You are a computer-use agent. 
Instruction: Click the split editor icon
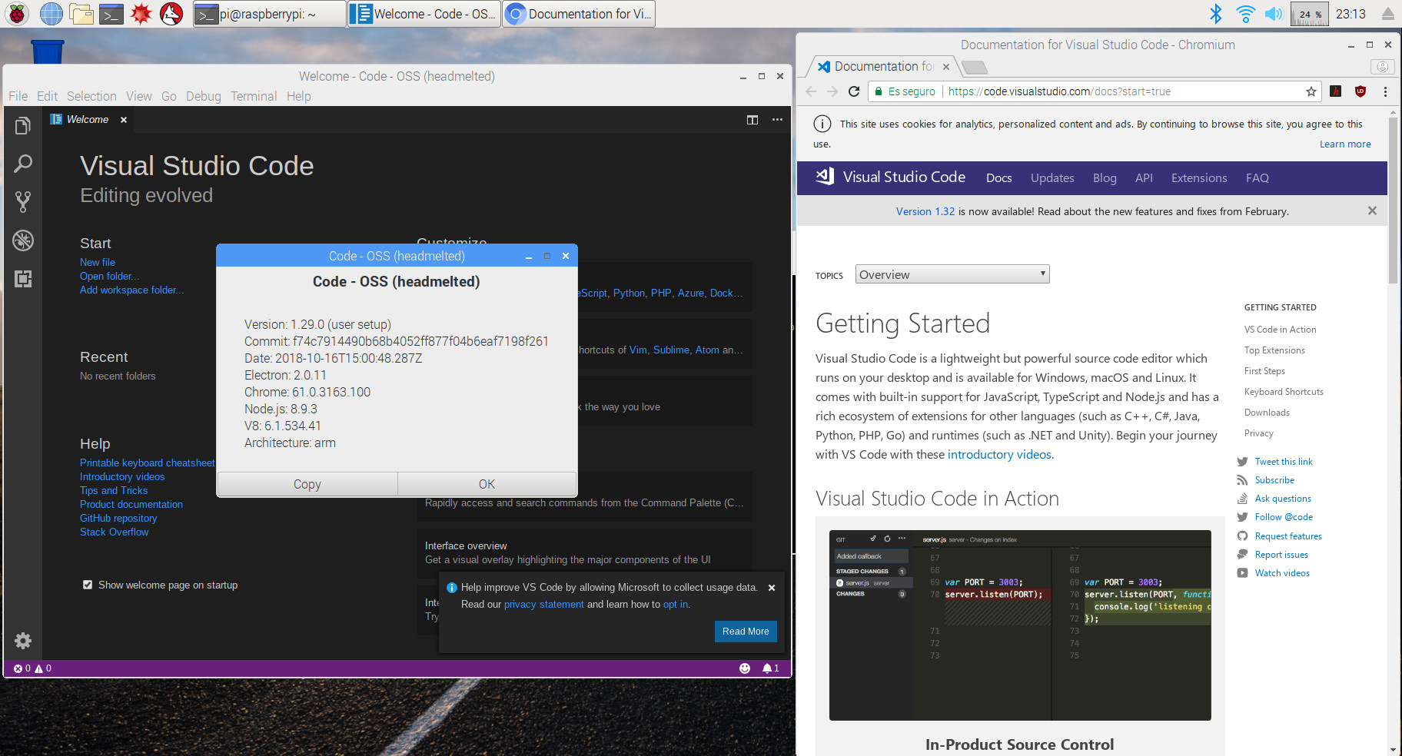(752, 120)
